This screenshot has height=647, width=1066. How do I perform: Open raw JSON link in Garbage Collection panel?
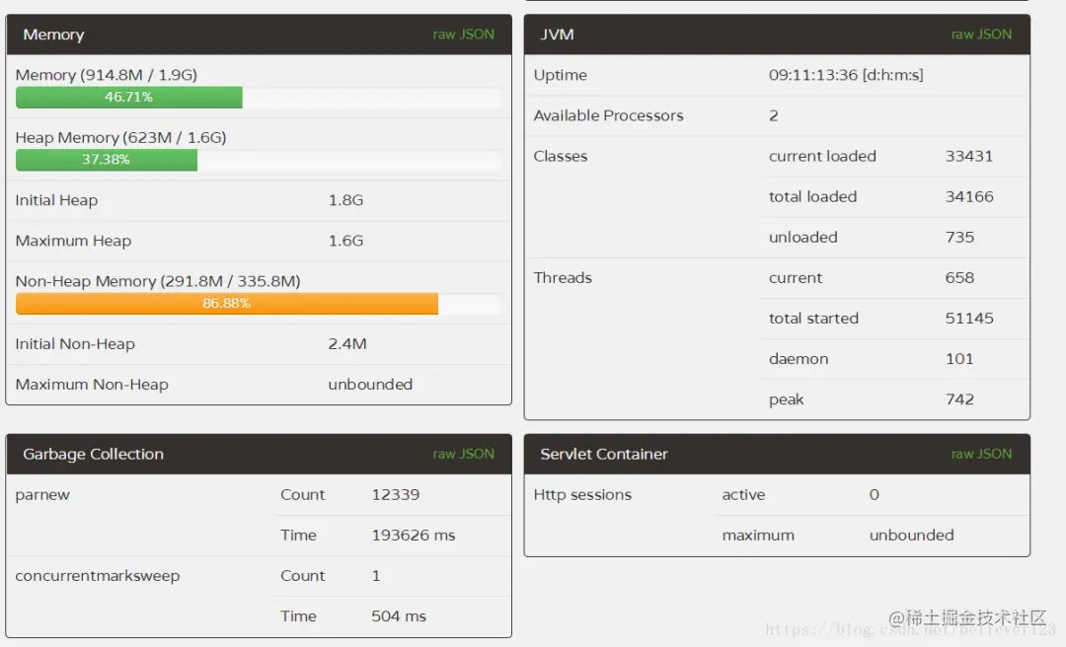click(x=463, y=454)
